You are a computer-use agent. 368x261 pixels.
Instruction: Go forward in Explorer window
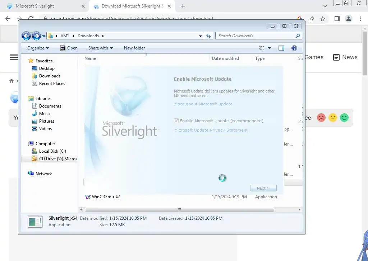coord(36,36)
